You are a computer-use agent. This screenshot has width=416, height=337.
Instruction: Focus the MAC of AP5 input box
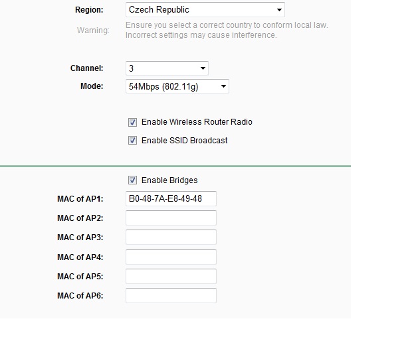[x=171, y=277]
